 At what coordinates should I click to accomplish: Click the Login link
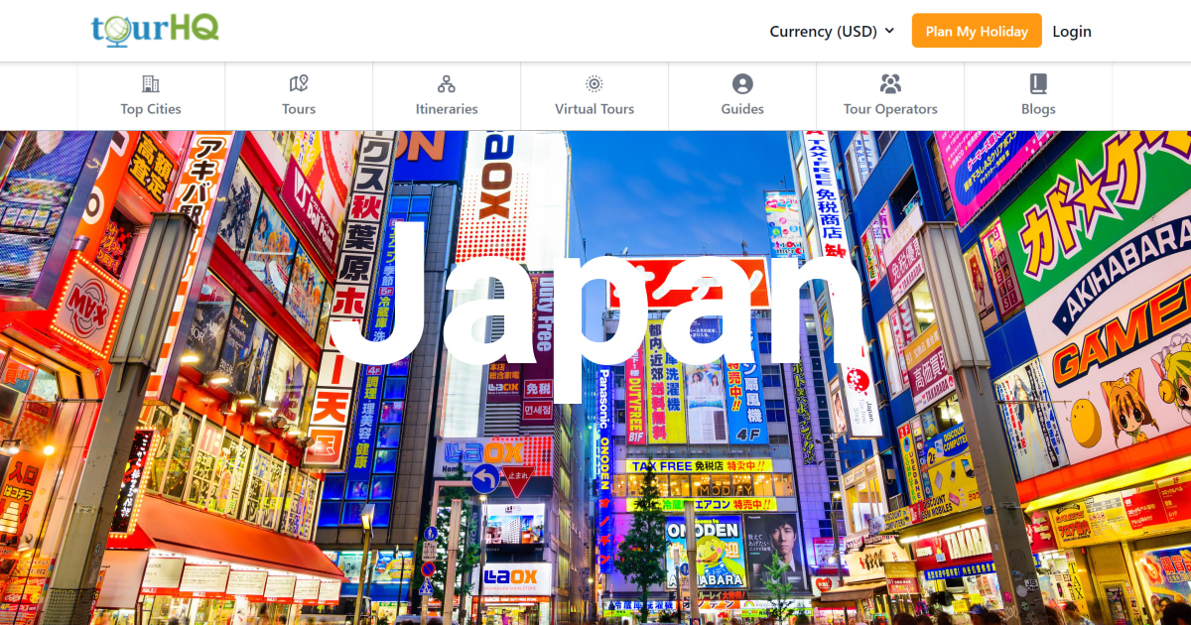point(1072,31)
